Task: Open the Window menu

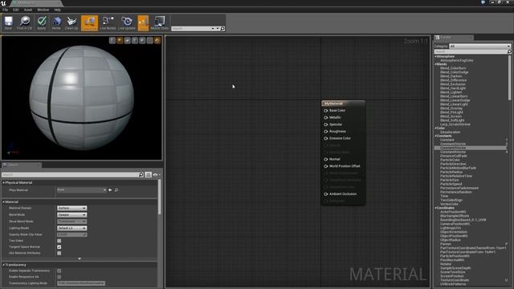Action: pos(43,10)
